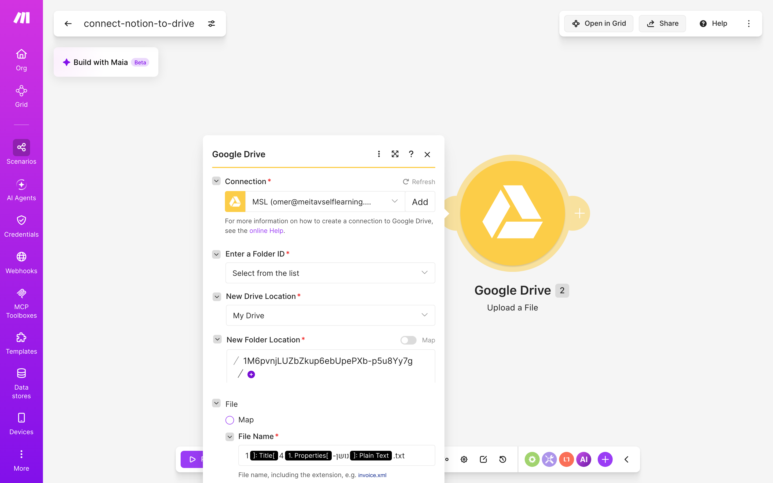Open Templates section
773x483 pixels.
(x=21, y=344)
